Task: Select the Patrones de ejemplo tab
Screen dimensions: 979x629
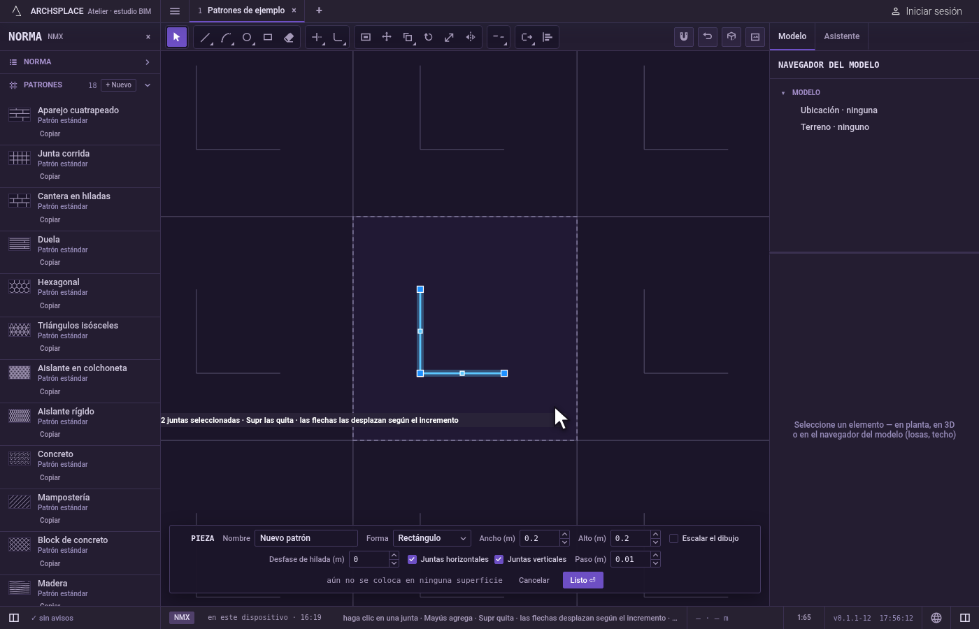Action: pyautogui.click(x=246, y=10)
